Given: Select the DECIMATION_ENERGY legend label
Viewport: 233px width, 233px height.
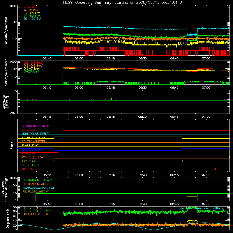Looking at the screenshot, I should tap(37, 180).
